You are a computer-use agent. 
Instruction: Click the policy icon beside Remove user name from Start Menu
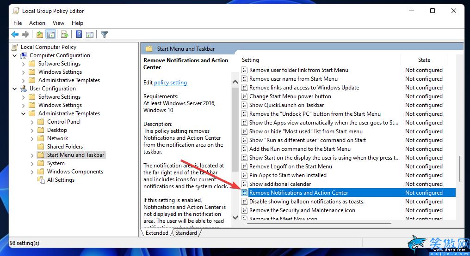[245, 79]
